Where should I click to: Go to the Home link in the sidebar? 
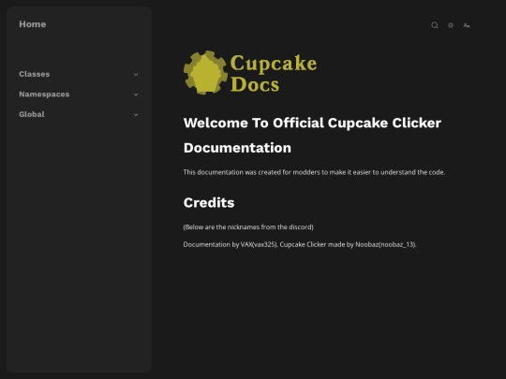click(x=33, y=24)
